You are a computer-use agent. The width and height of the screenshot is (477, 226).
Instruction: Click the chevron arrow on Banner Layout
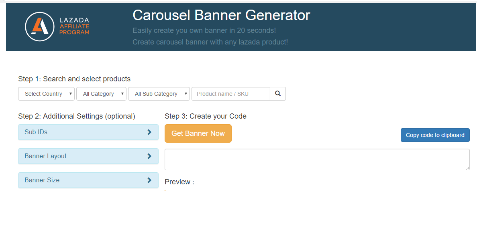point(149,156)
